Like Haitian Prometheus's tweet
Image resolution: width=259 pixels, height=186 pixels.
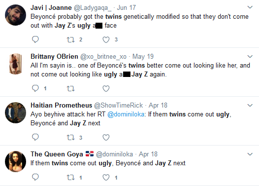click(106, 137)
